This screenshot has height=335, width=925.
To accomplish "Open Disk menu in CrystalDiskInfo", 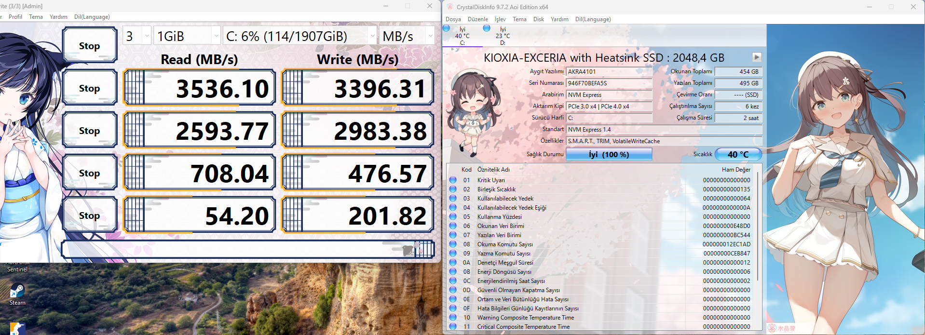I will tap(539, 19).
